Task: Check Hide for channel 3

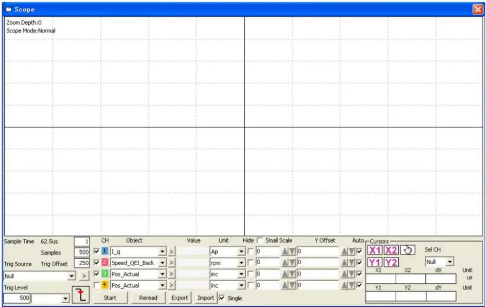Action: click(250, 274)
